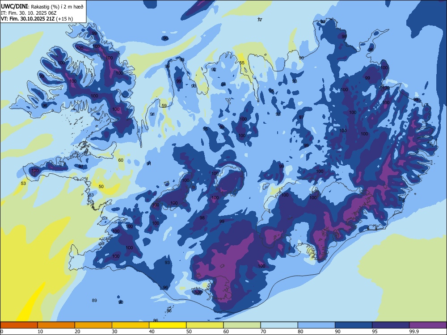
Task: Select the medium blue 90–95 legend swatch
Action: [x=354, y=325]
